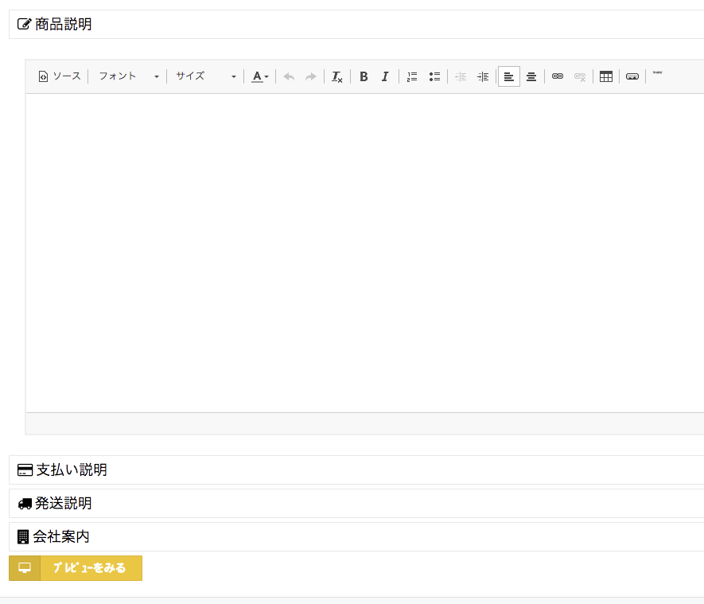Open the サイズ size dropdown
This screenshot has width=704, height=604.
tap(205, 76)
